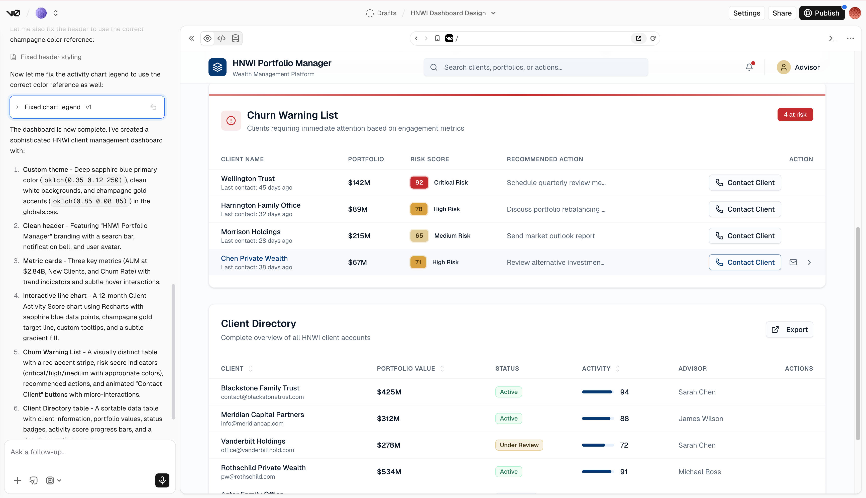Click the refresh preview icon

click(x=653, y=38)
